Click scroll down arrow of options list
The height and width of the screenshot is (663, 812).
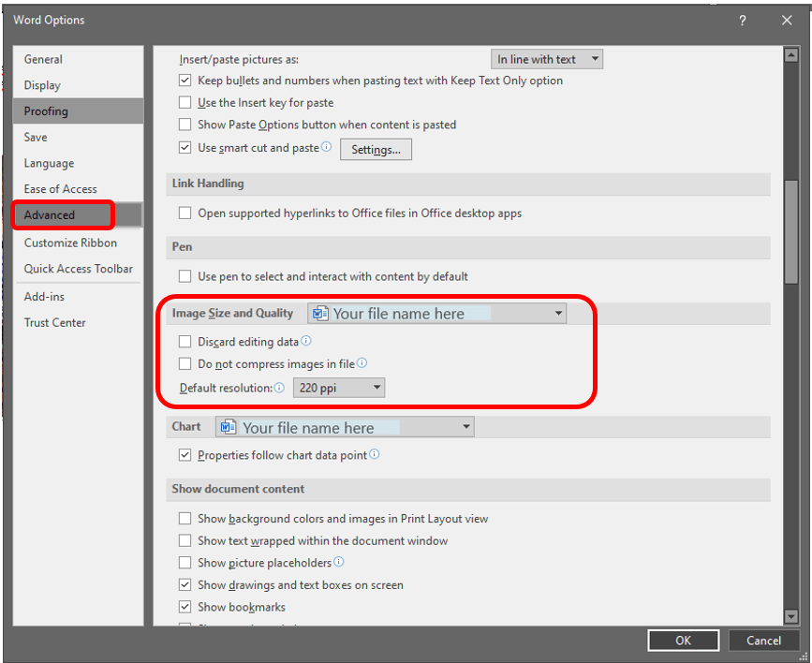pos(791,616)
